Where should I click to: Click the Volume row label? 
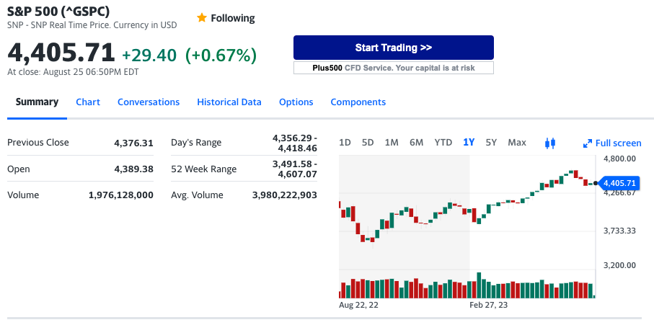[x=23, y=195]
